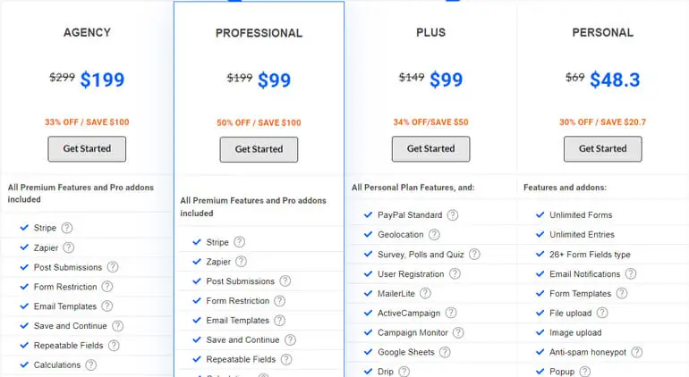Open help icon for Agency Calculations
This screenshot has height=377, width=689.
[91, 364]
